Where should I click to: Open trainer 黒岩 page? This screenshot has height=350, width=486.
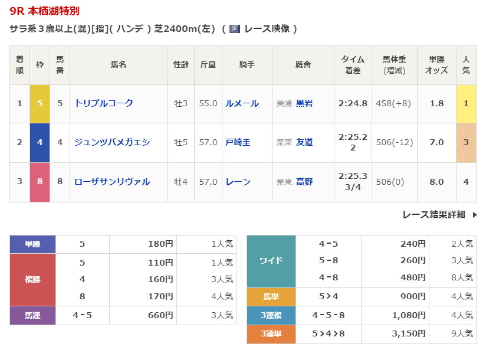304,103
